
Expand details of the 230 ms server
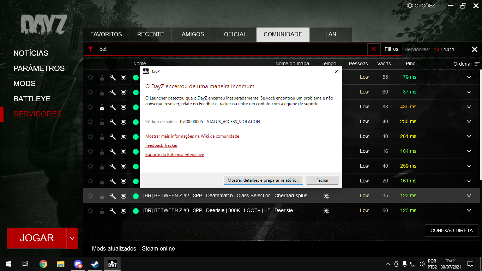(x=469, y=122)
